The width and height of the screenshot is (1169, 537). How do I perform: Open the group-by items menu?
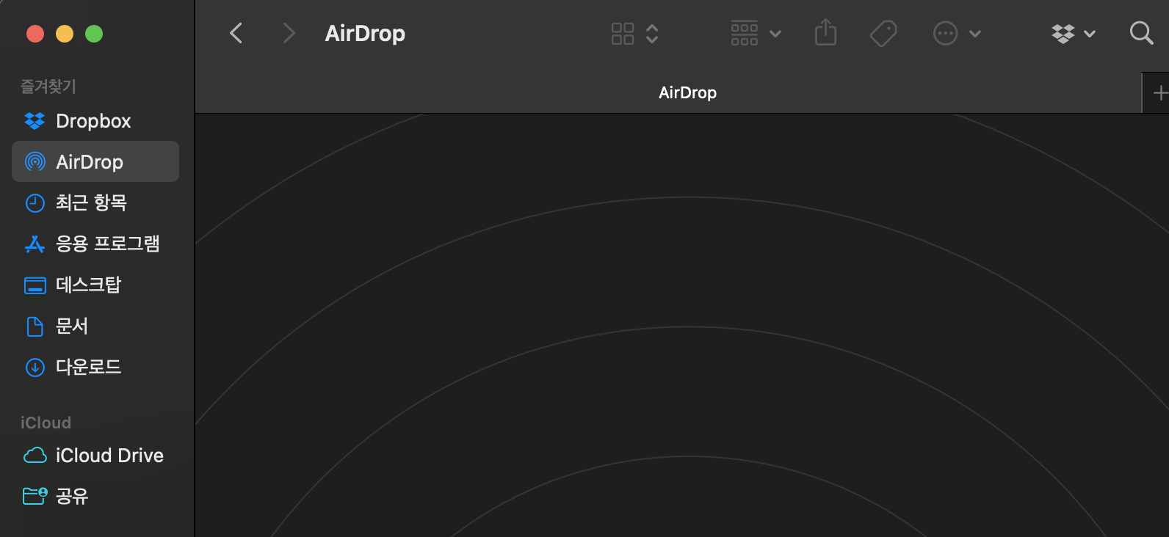pos(745,34)
